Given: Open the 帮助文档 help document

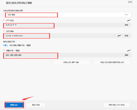Looking at the screenshot, I should [x=116, y=105].
